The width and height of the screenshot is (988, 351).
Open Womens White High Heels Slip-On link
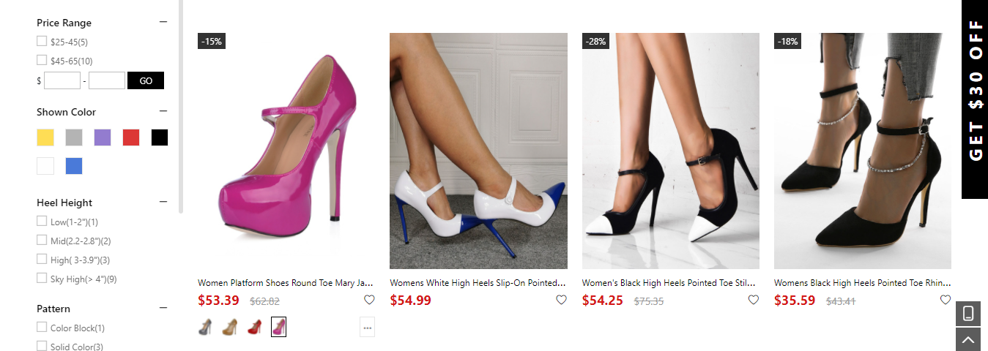(x=478, y=282)
